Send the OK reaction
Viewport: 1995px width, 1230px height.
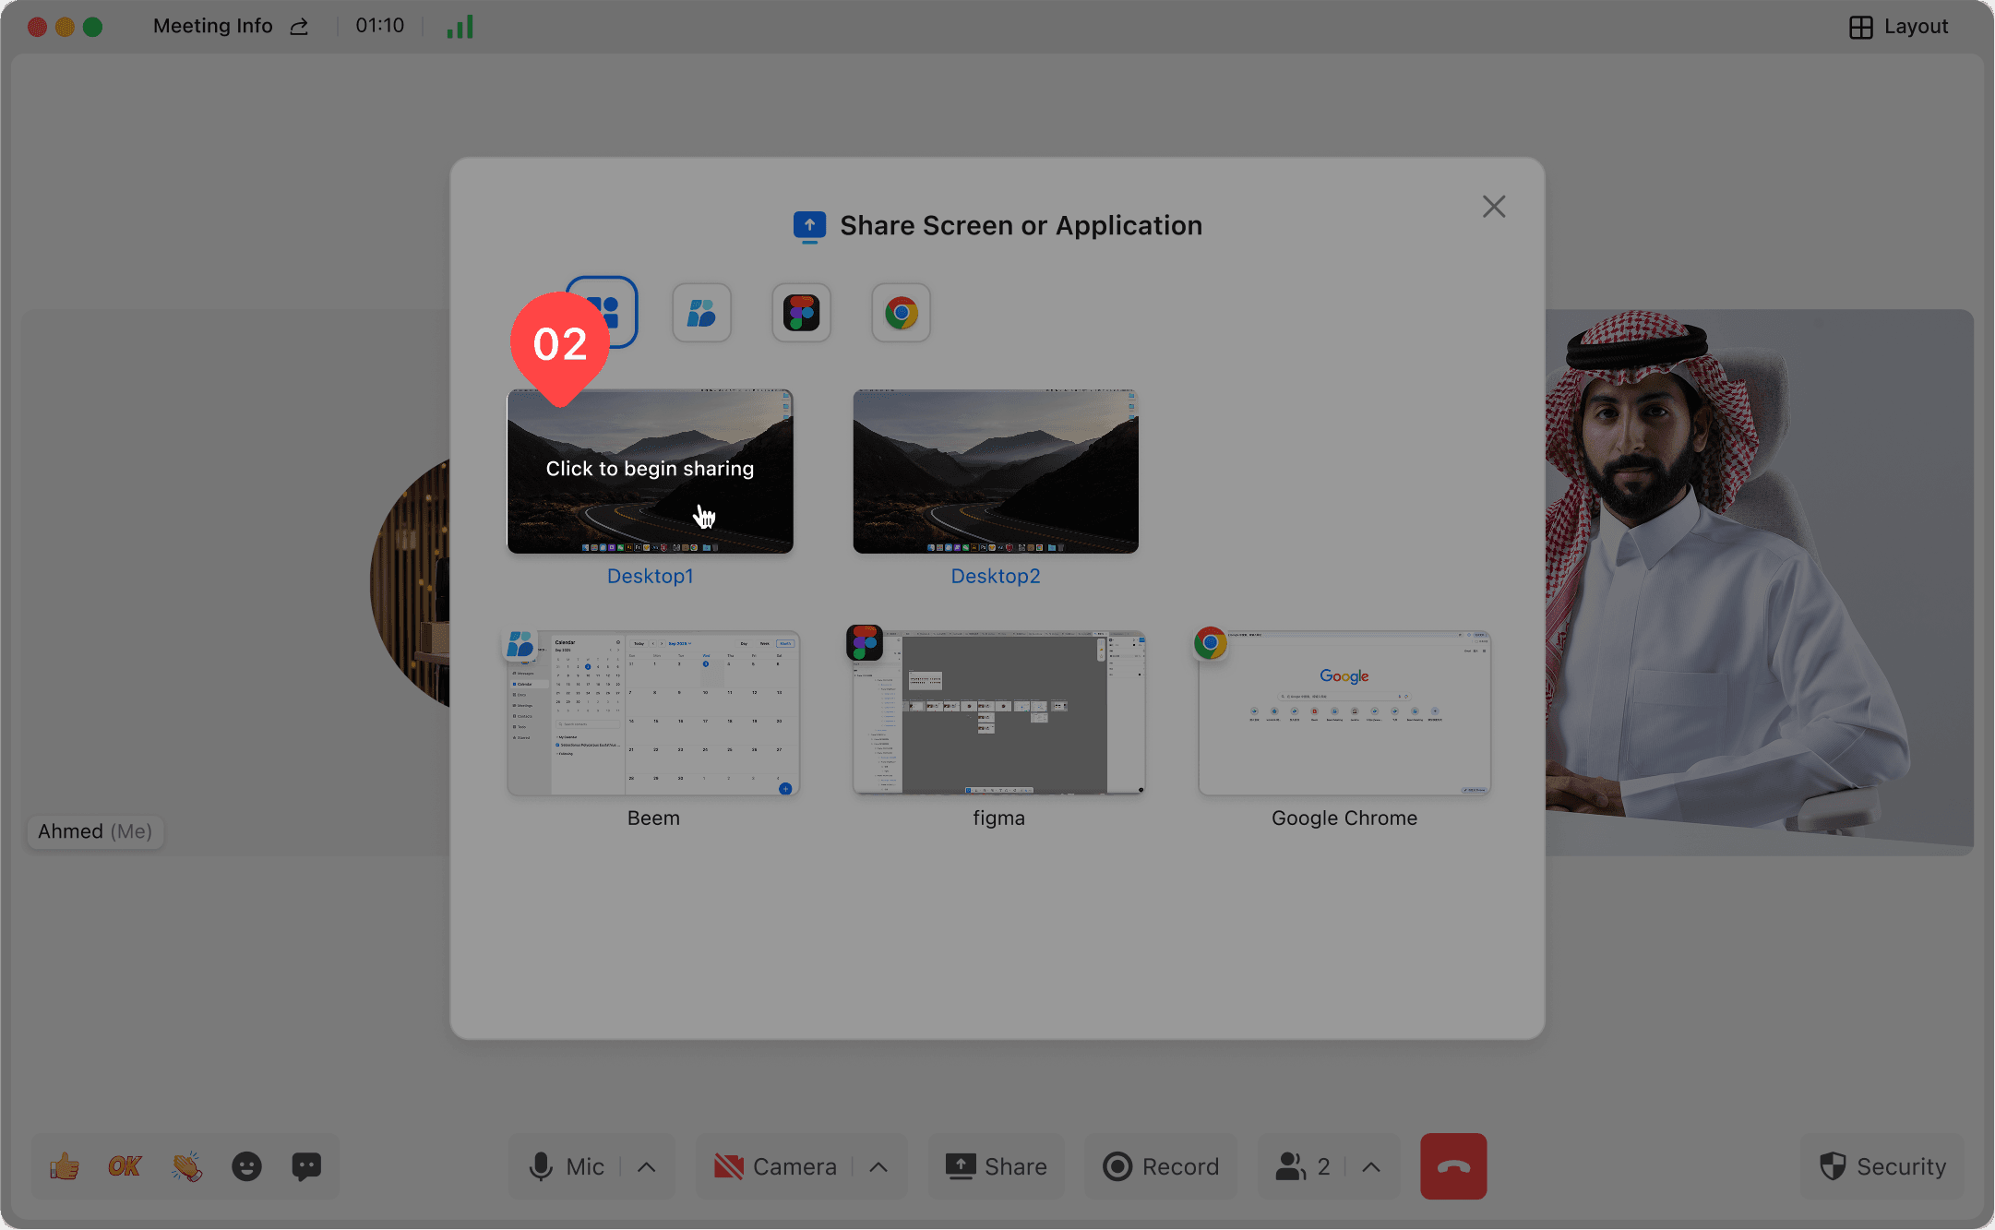click(125, 1166)
